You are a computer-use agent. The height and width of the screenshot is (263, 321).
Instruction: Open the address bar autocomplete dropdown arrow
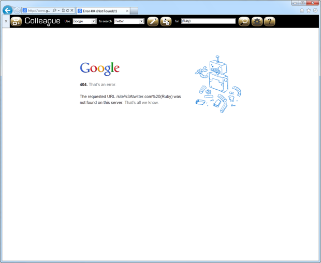[x=59, y=10]
